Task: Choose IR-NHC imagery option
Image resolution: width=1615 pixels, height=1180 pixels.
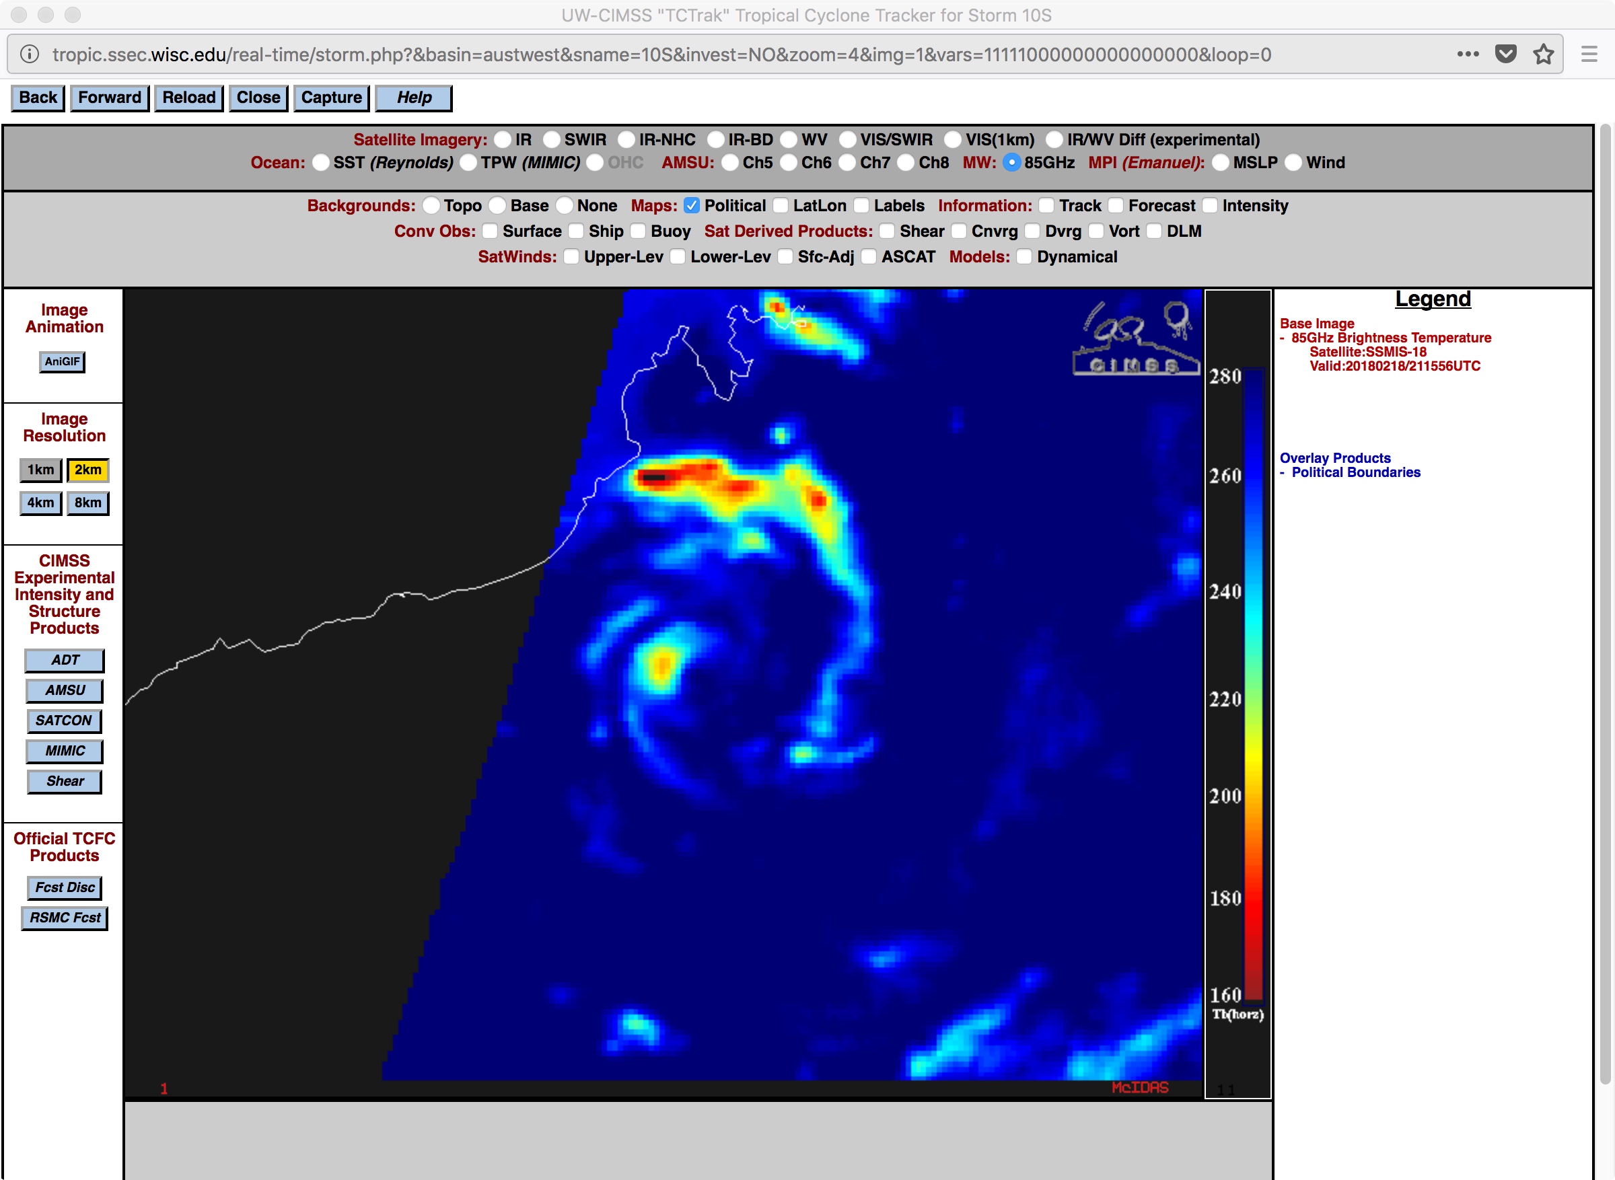Action: point(626,140)
